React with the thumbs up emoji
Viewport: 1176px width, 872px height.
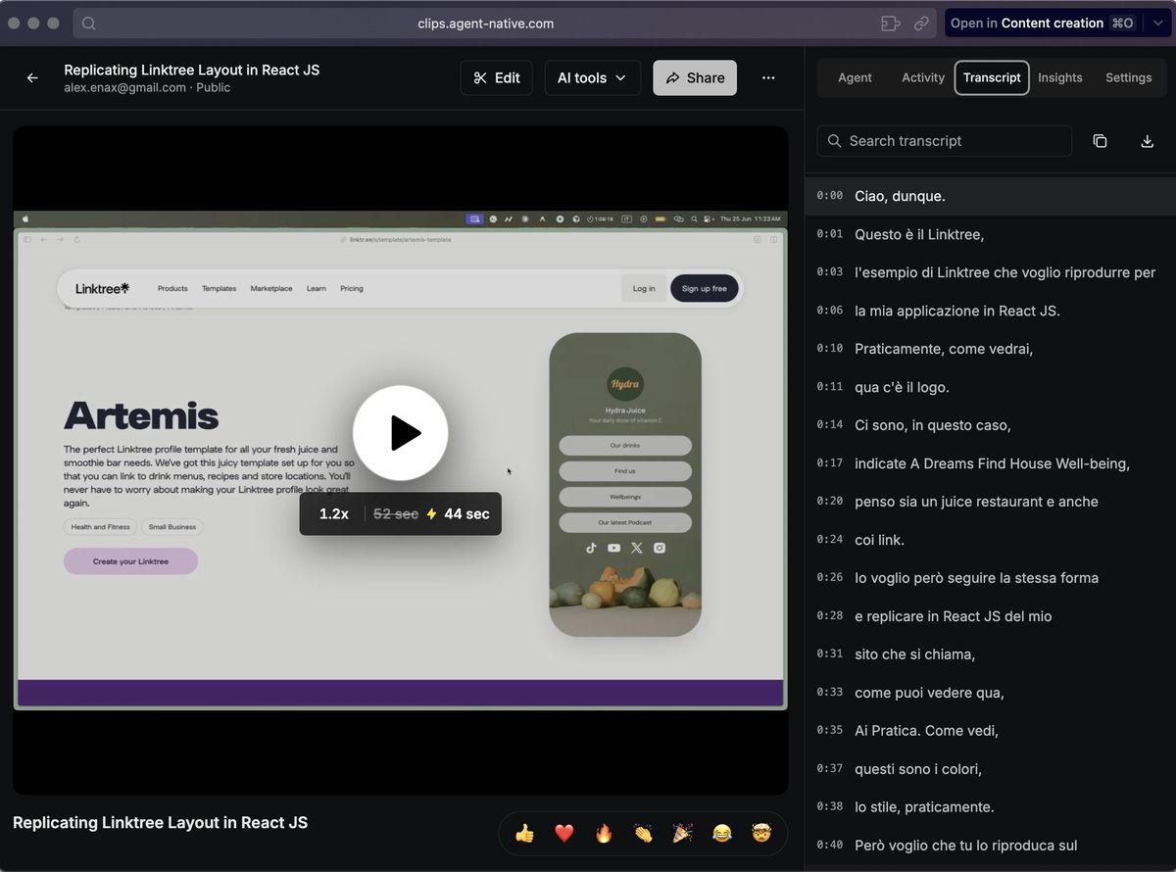[525, 833]
